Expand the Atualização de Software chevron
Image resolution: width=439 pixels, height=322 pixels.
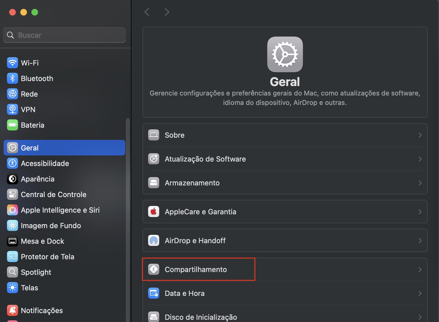[420, 159]
